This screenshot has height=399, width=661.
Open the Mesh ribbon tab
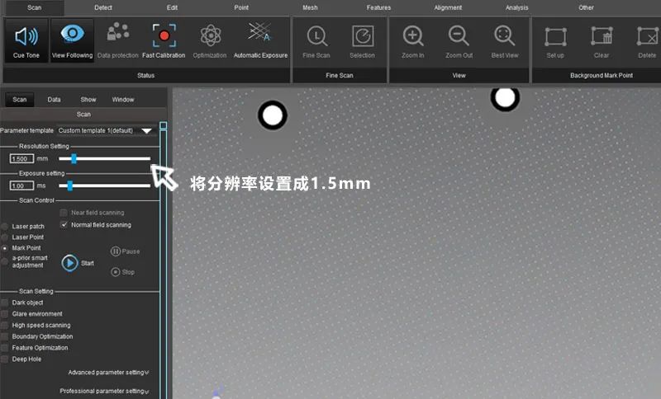[310, 7]
